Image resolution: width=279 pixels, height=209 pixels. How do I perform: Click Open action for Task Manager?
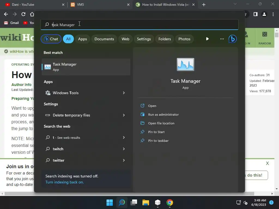click(152, 106)
